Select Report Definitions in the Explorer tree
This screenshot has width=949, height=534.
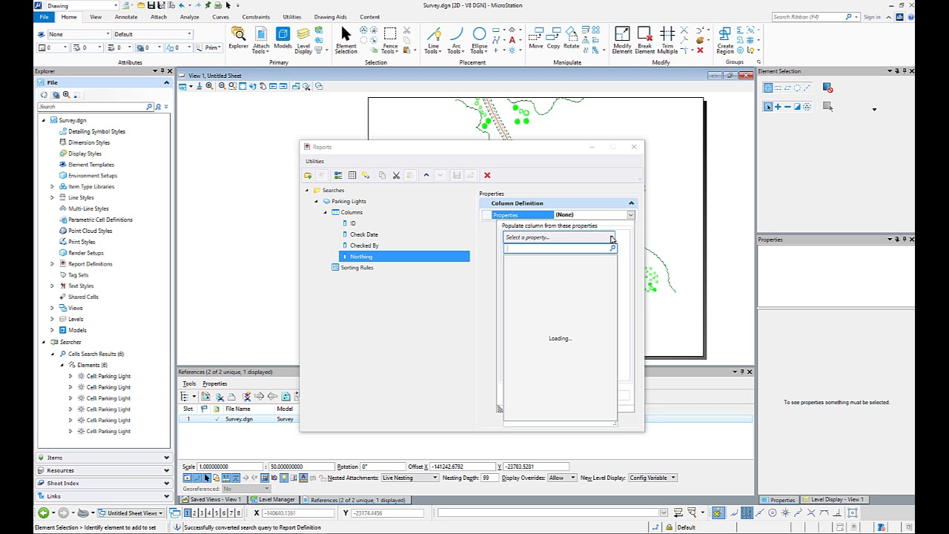90,264
